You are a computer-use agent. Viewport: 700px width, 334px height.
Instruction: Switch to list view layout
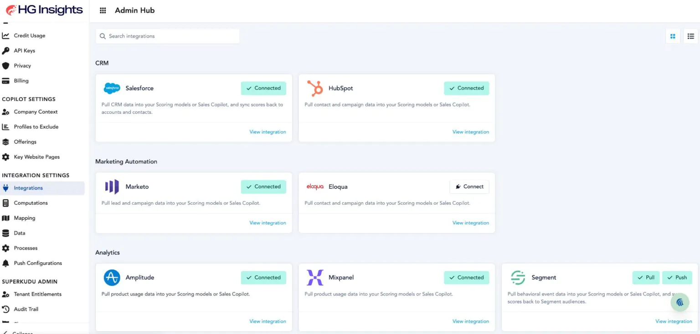point(691,36)
